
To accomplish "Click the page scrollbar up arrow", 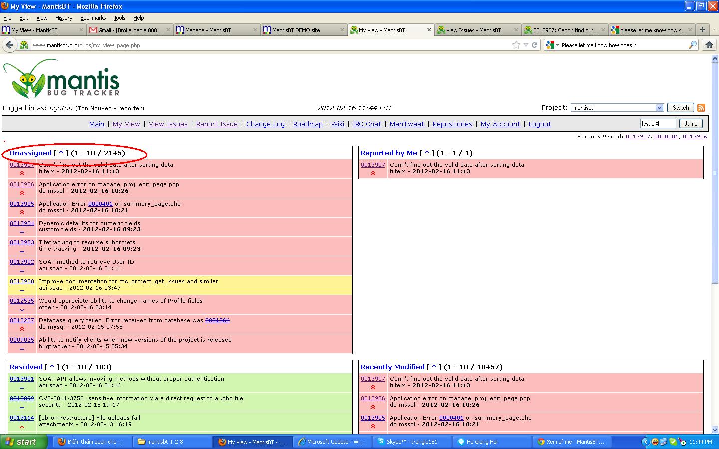I will (715, 58).
